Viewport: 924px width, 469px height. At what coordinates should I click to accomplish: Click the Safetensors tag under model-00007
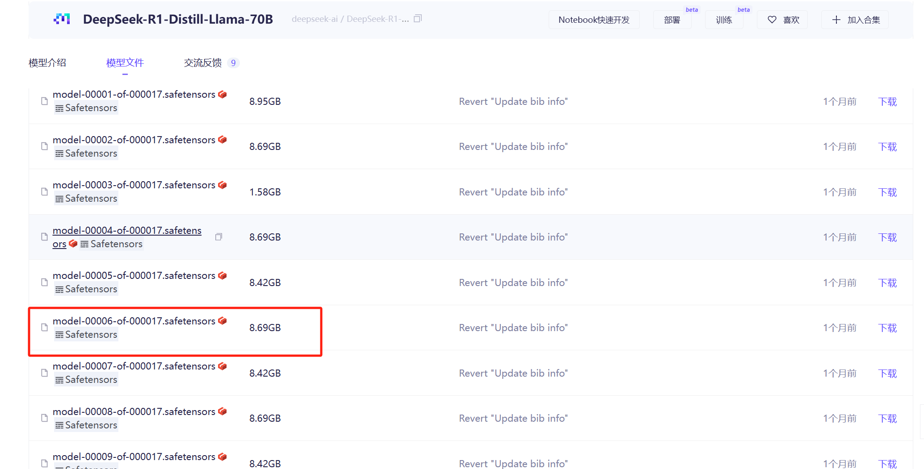86,380
